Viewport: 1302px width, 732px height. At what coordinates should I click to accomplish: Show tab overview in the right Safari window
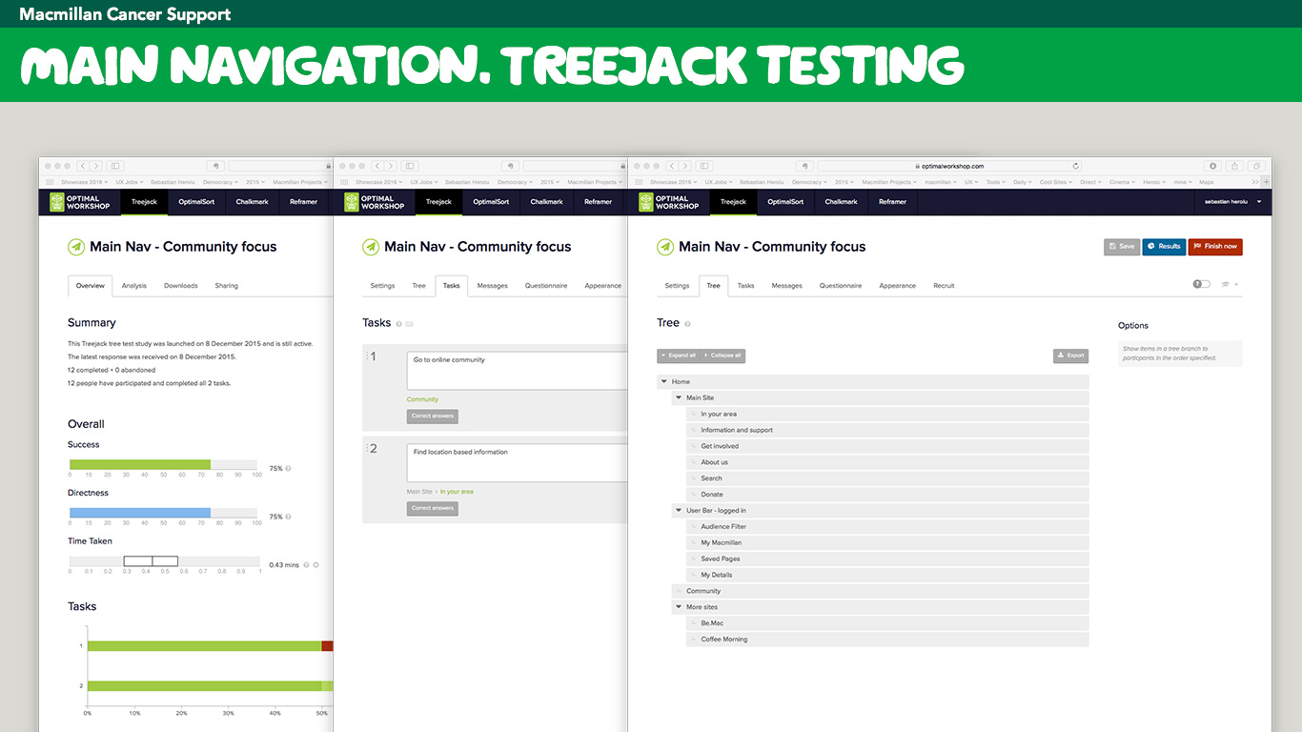[1256, 166]
